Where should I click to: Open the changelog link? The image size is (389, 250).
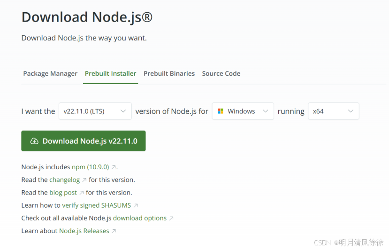coord(64,180)
